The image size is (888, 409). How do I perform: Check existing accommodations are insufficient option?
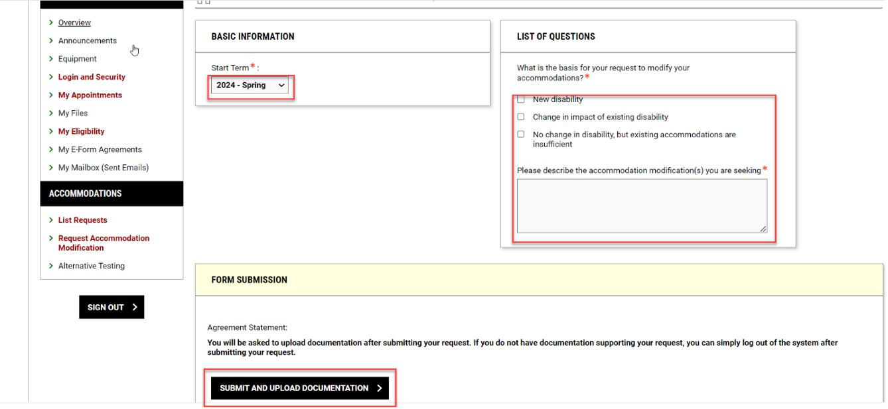[521, 135]
